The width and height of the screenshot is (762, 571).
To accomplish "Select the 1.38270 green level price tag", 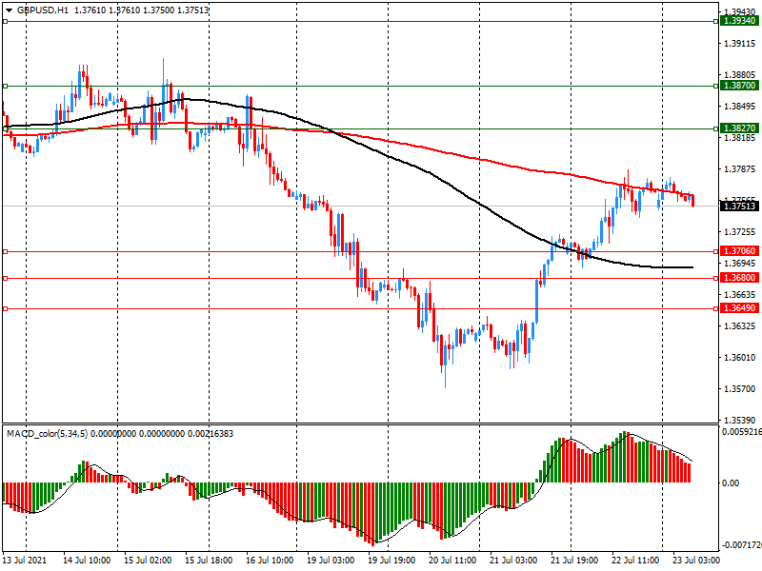I will pyautogui.click(x=740, y=128).
